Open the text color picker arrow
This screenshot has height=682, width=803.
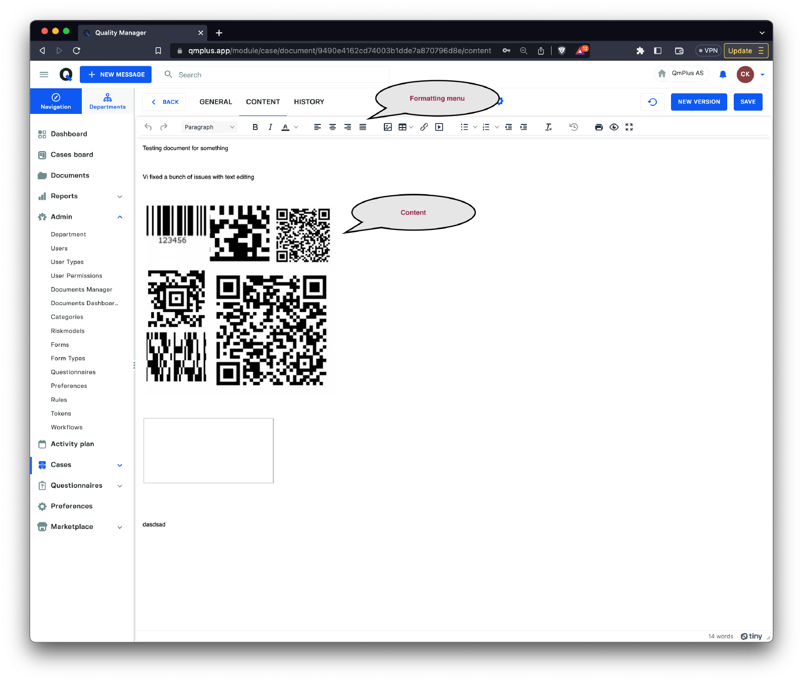[x=296, y=127]
